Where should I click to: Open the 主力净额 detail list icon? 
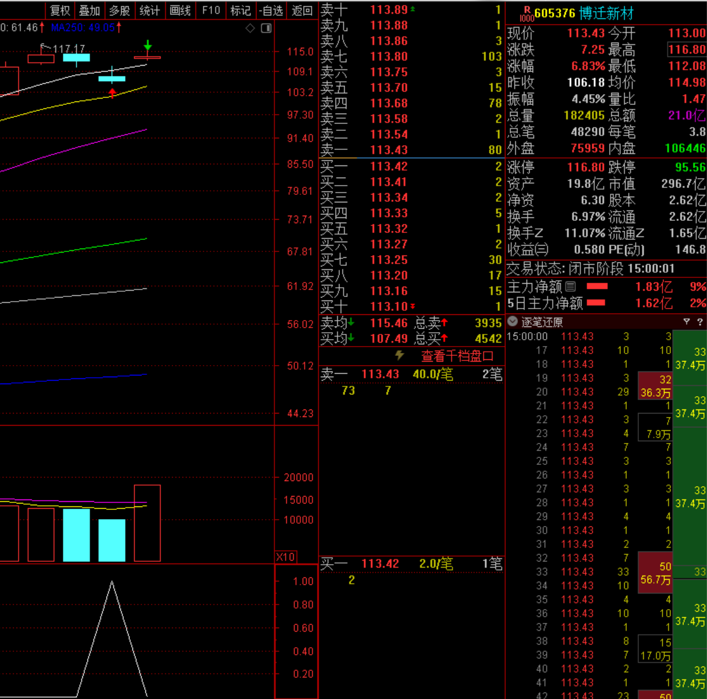point(570,287)
